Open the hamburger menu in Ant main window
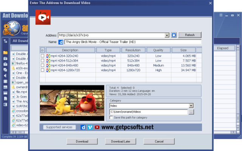The height and width of the screenshot is (151, 242). click(221, 15)
